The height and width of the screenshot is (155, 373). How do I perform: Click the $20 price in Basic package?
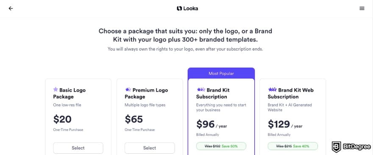click(62, 119)
